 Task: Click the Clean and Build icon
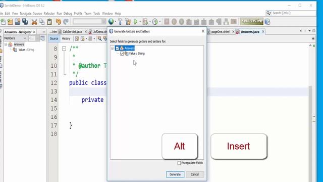128,22
